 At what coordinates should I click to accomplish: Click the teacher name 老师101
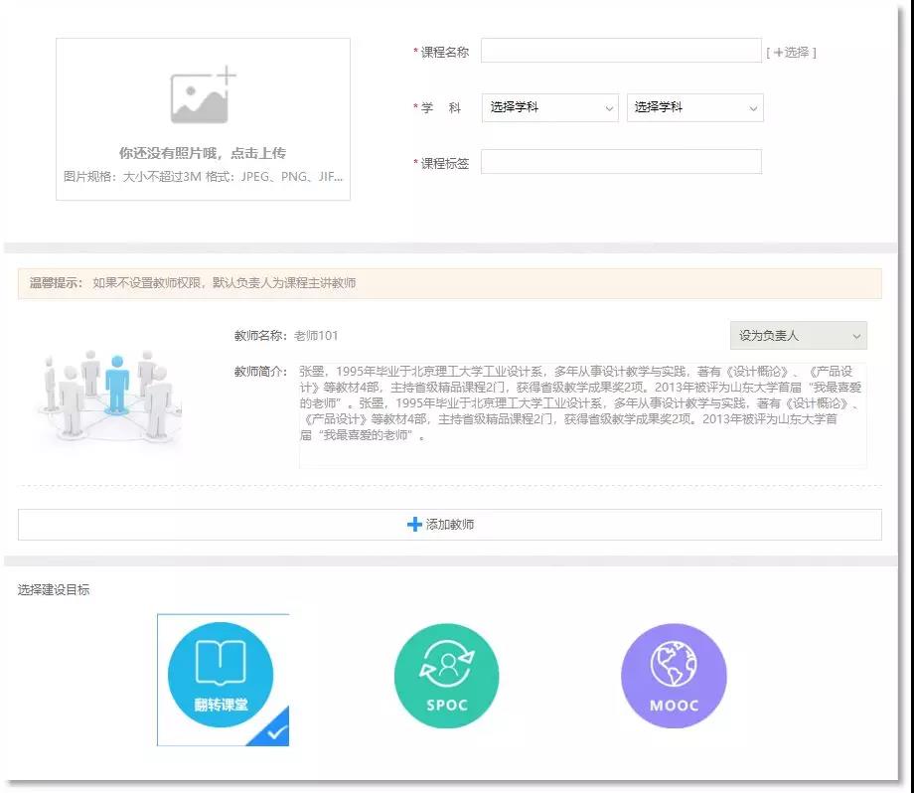[316, 336]
